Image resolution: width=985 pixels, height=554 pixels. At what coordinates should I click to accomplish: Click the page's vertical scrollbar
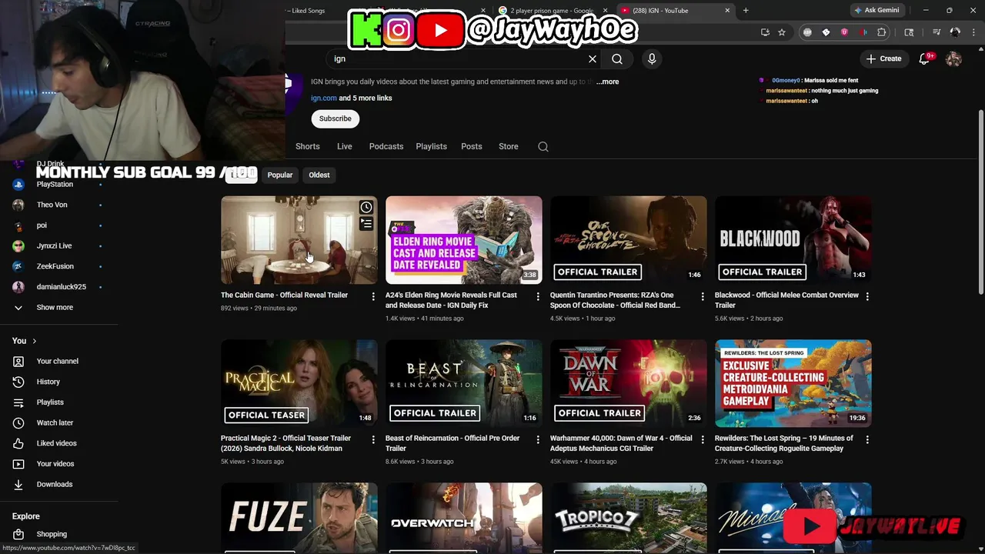(x=980, y=200)
